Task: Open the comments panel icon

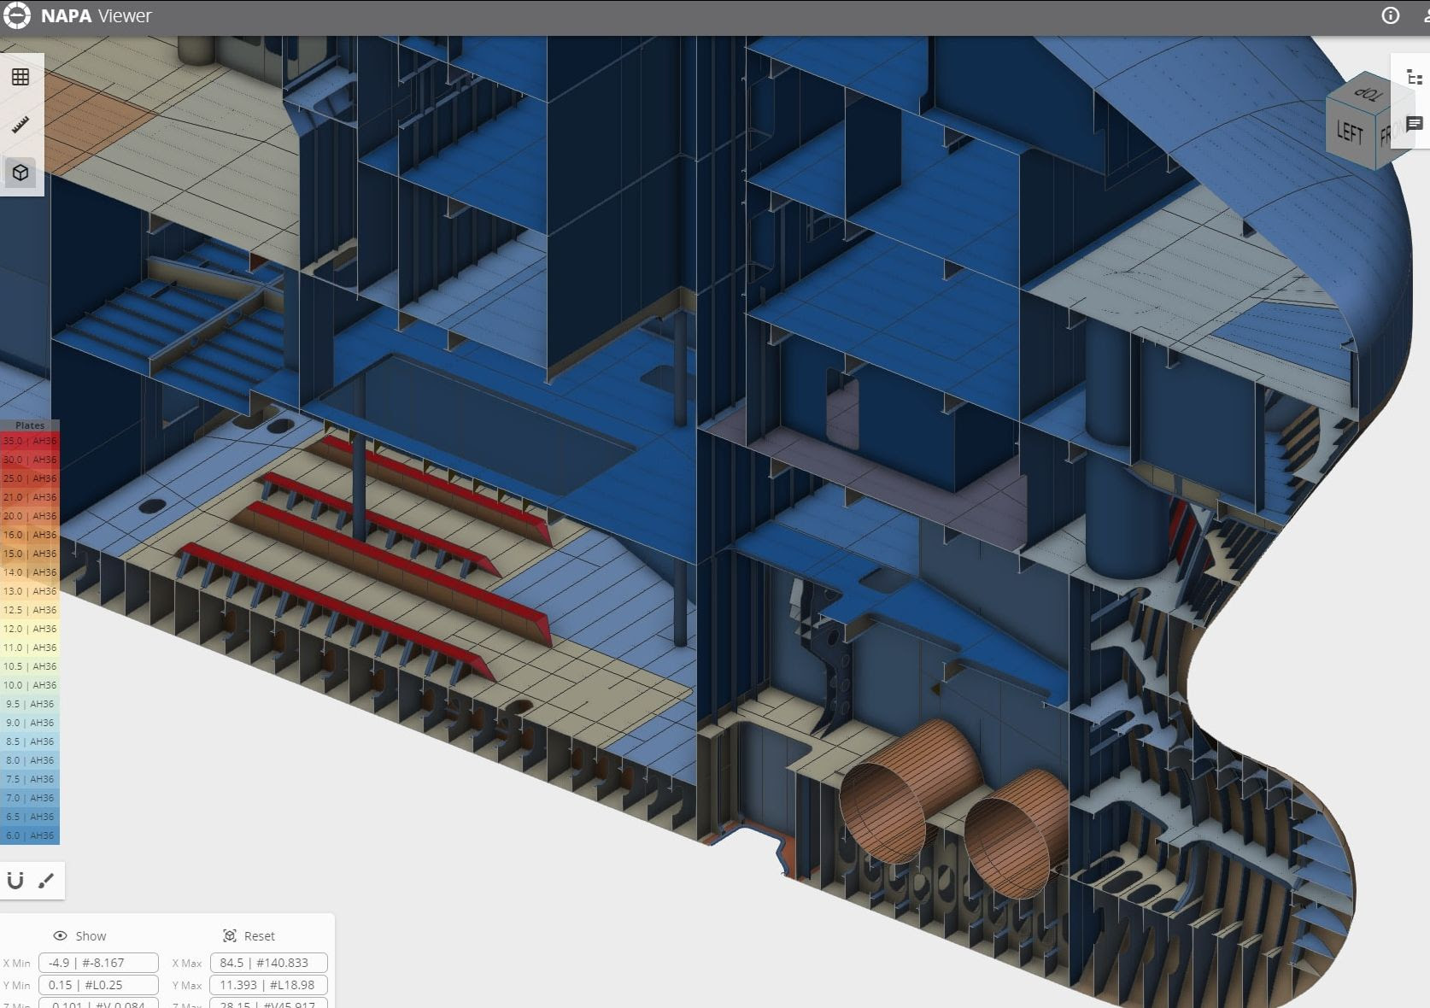Action: (1415, 124)
